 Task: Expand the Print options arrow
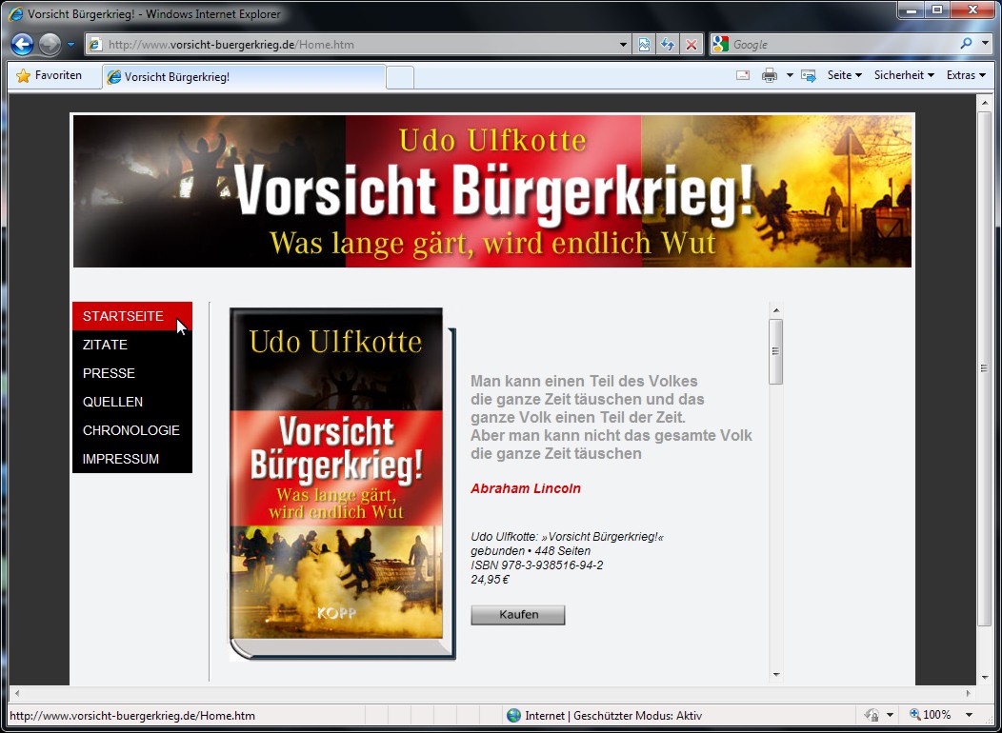[x=790, y=75]
